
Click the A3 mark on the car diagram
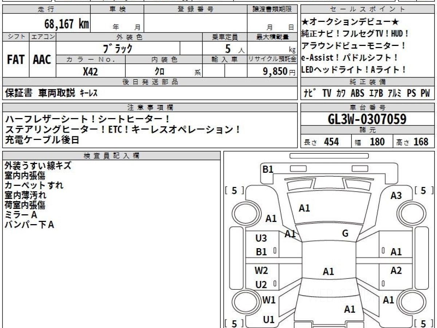click(396, 196)
